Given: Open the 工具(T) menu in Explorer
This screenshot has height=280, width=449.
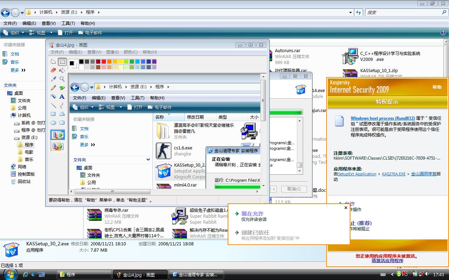Looking at the screenshot, I should coord(68,23).
